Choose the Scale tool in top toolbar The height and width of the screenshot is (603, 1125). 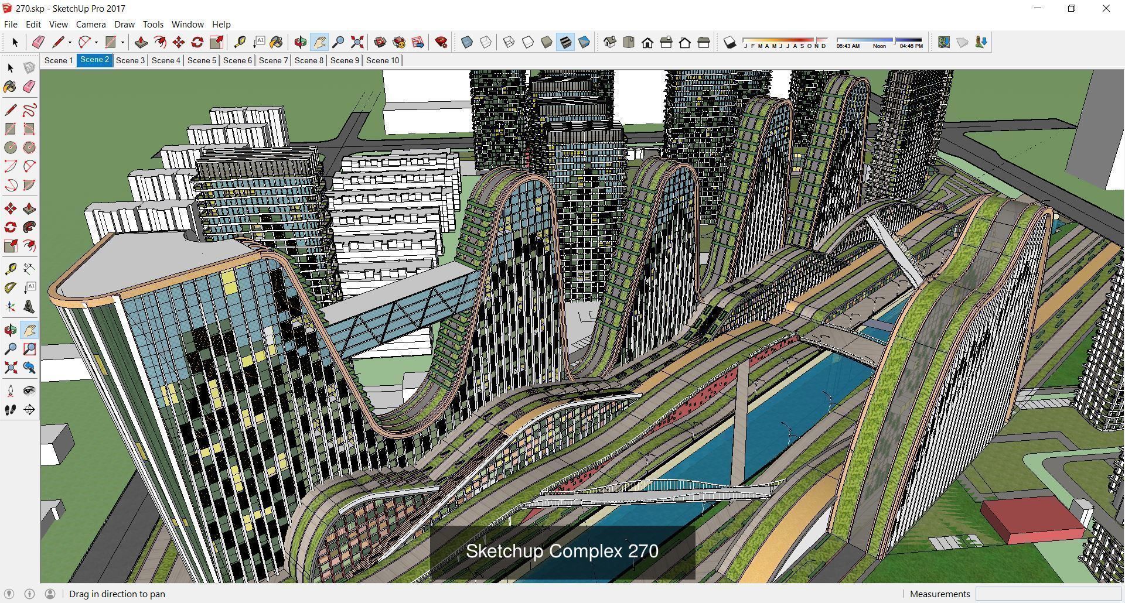(216, 42)
